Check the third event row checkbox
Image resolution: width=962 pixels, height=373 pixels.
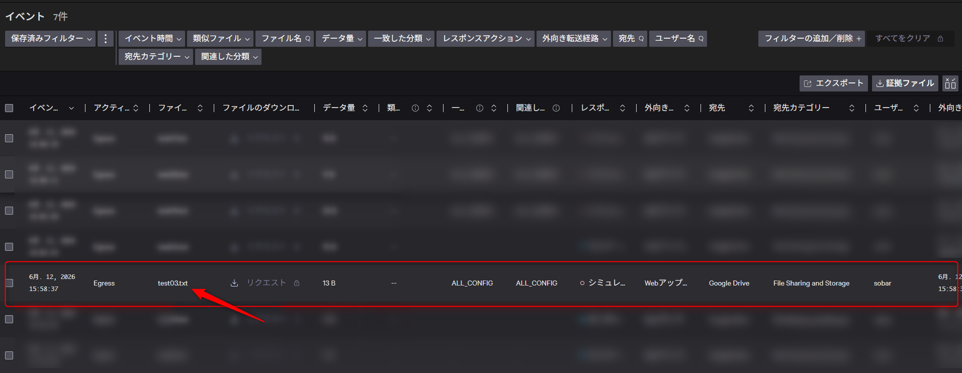[9, 211]
